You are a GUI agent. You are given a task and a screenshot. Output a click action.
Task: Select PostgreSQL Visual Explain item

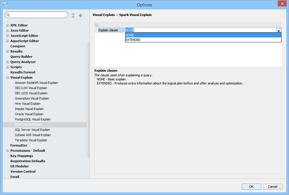tap(33, 119)
